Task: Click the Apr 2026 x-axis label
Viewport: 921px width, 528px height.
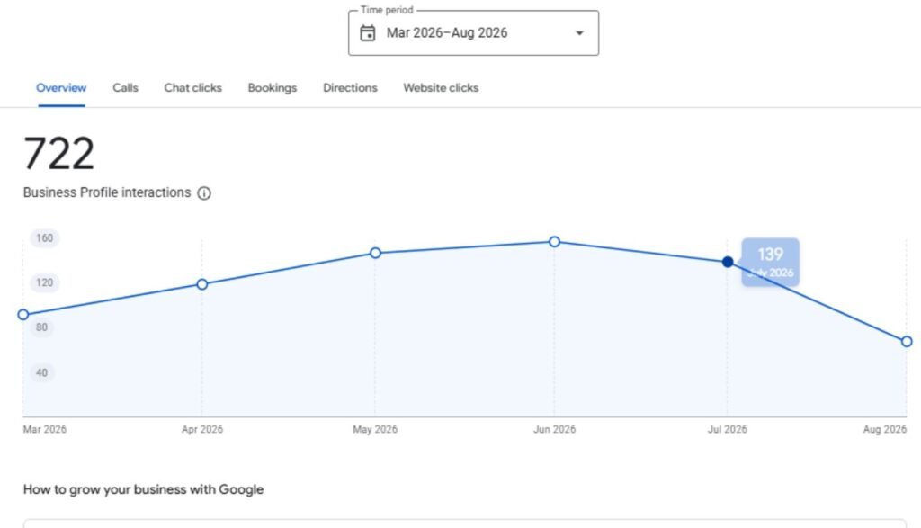Action: [x=202, y=429]
